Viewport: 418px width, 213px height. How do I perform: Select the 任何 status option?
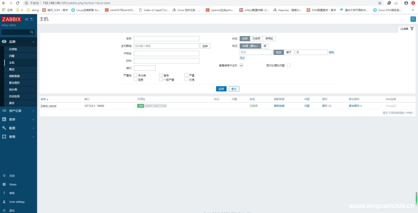[x=245, y=39]
